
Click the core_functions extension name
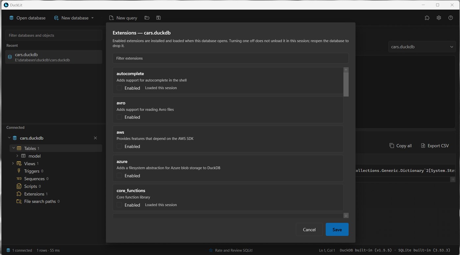[131, 190]
